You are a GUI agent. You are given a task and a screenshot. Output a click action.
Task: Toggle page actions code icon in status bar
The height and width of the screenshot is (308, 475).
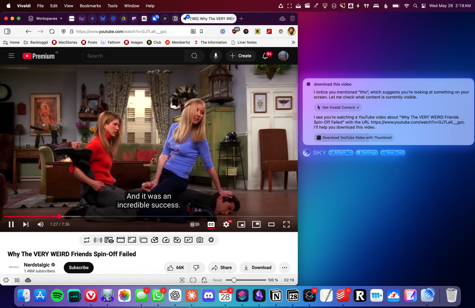click(x=204, y=280)
